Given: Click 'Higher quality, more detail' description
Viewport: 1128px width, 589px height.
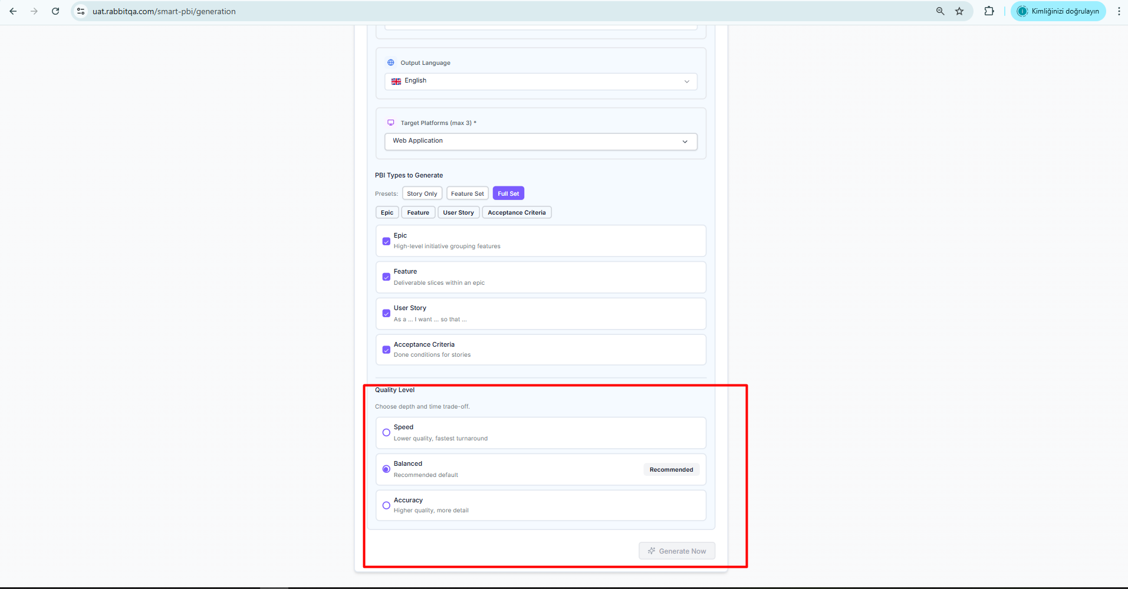Looking at the screenshot, I should pos(431,511).
